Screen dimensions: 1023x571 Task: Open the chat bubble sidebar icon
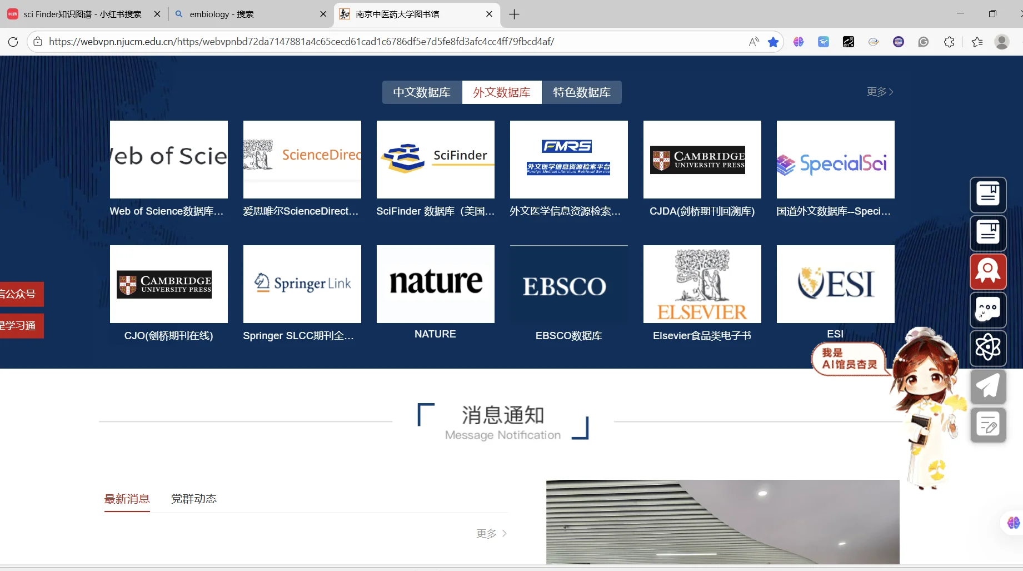988,310
